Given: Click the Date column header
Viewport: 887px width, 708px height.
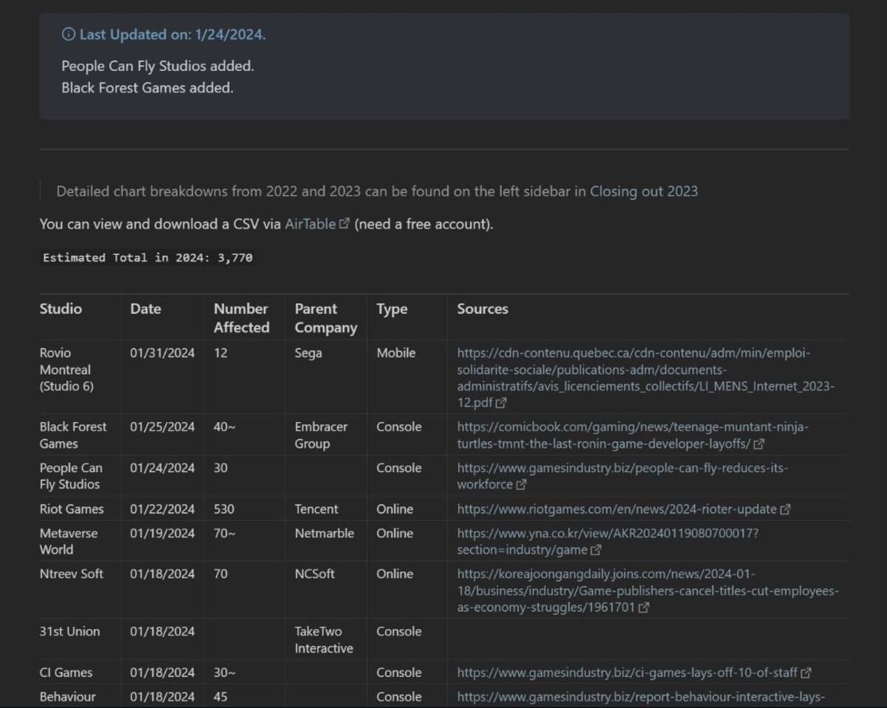Looking at the screenshot, I should pos(146,309).
